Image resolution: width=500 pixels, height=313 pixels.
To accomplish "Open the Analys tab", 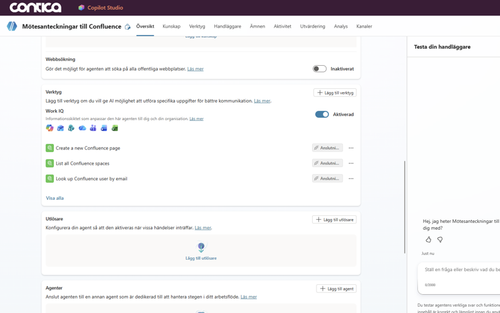I will 341,26.
